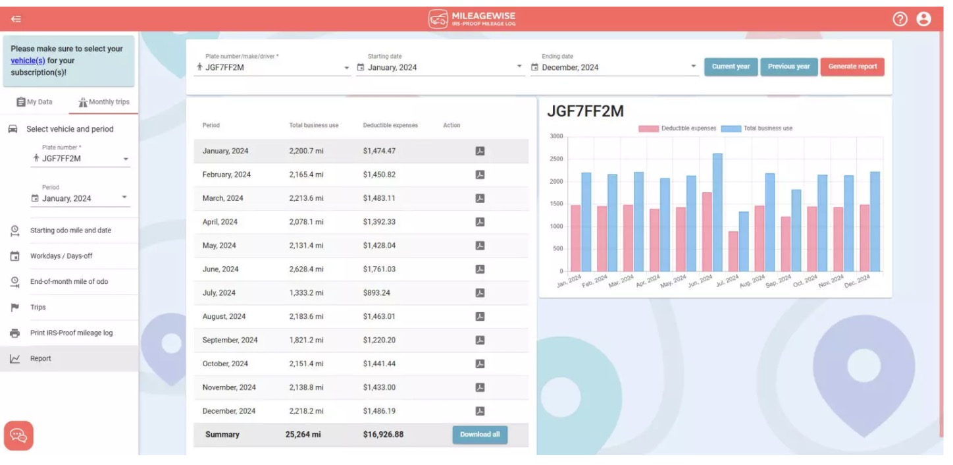The image size is (953, 465).
Task: Open the Ending date dropdown
Action: point(614,67)
